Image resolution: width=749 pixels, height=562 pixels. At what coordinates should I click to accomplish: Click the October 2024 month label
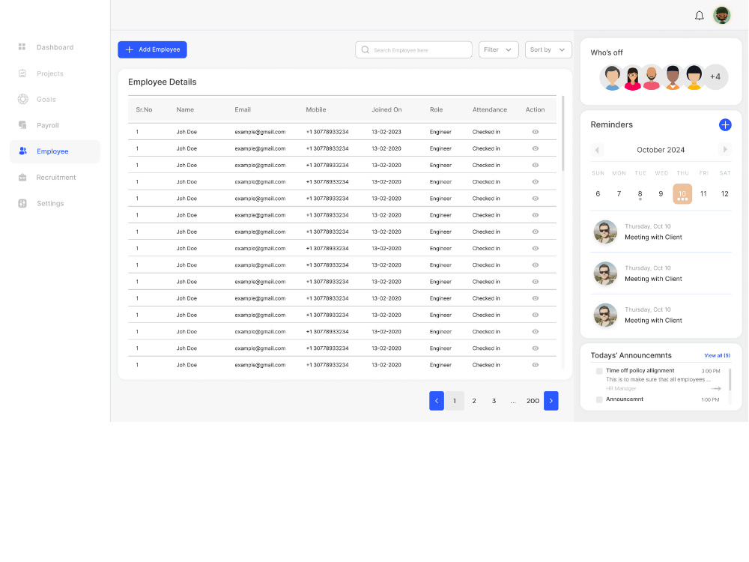(x=661, y=150)
